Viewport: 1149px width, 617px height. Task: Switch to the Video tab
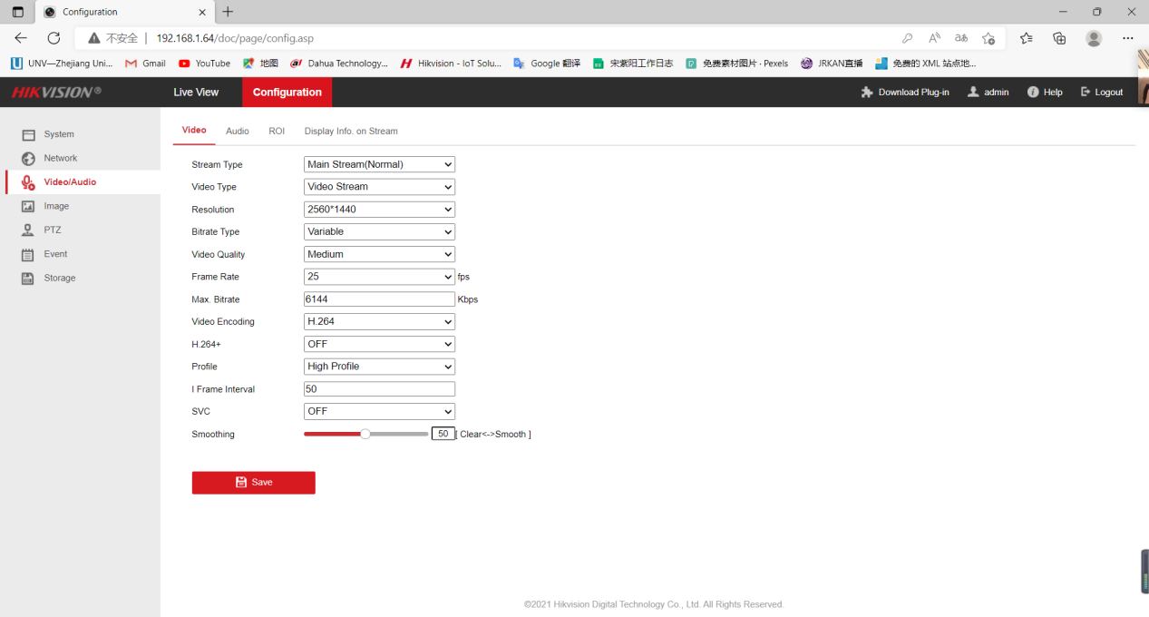pyautogui.click(x=194, y=131)
